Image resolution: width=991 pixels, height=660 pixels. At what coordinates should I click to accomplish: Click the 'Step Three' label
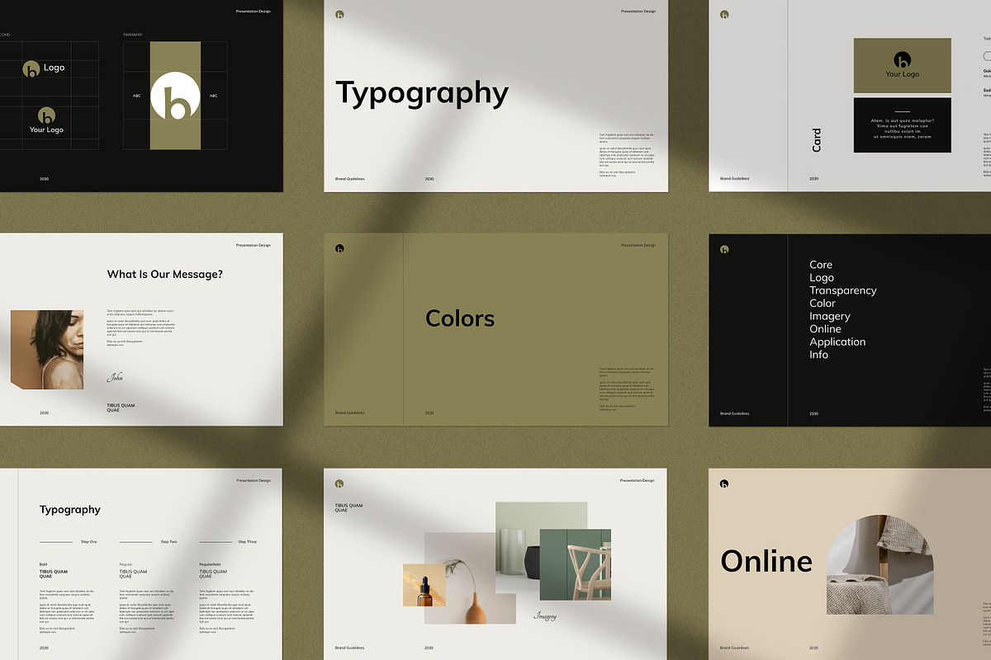248,542
